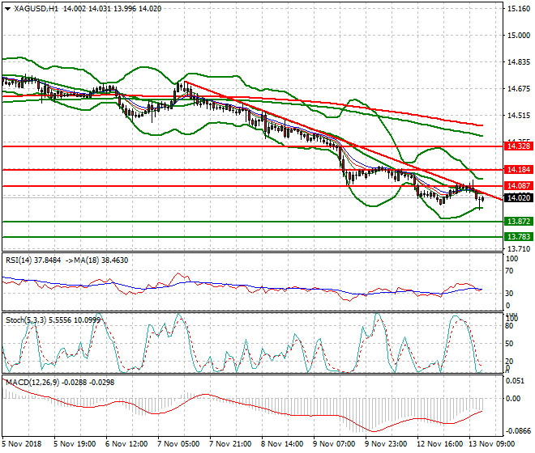Screen dimensions: 535x453
Task: Click the 14.087 resistance price tag
Action: click(x=518, y=186)
